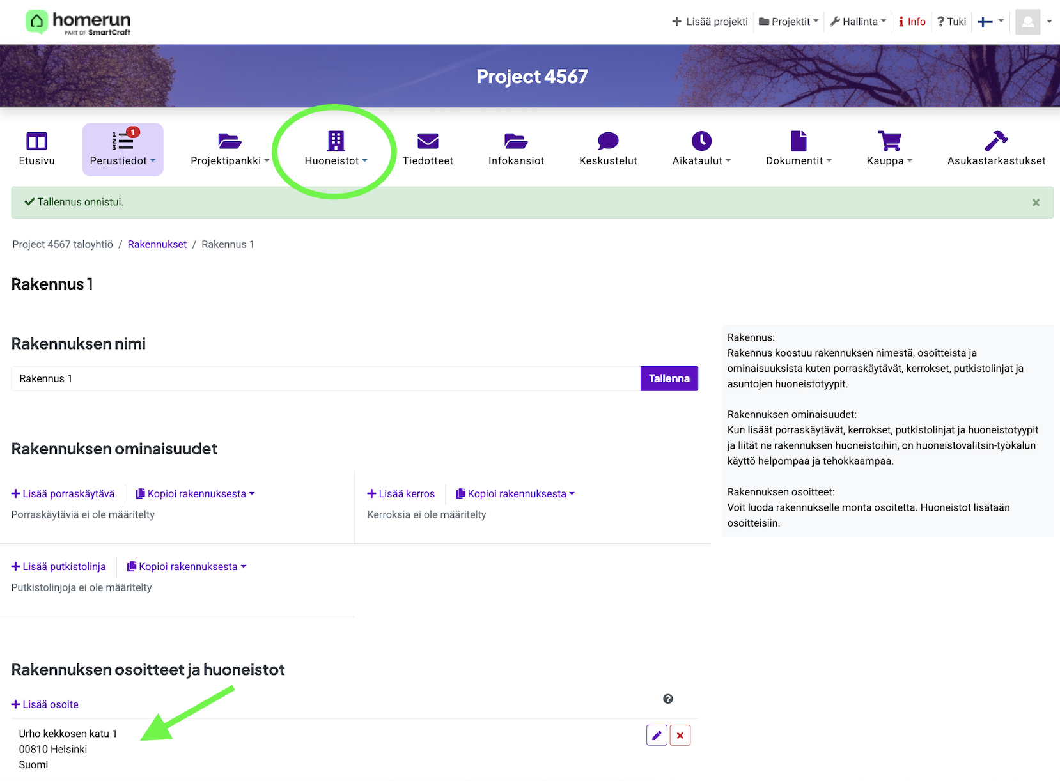Click the help question mark icon
Viewport: 1060px width, 781px height.
pyautogui.click(x=668, y=699)
